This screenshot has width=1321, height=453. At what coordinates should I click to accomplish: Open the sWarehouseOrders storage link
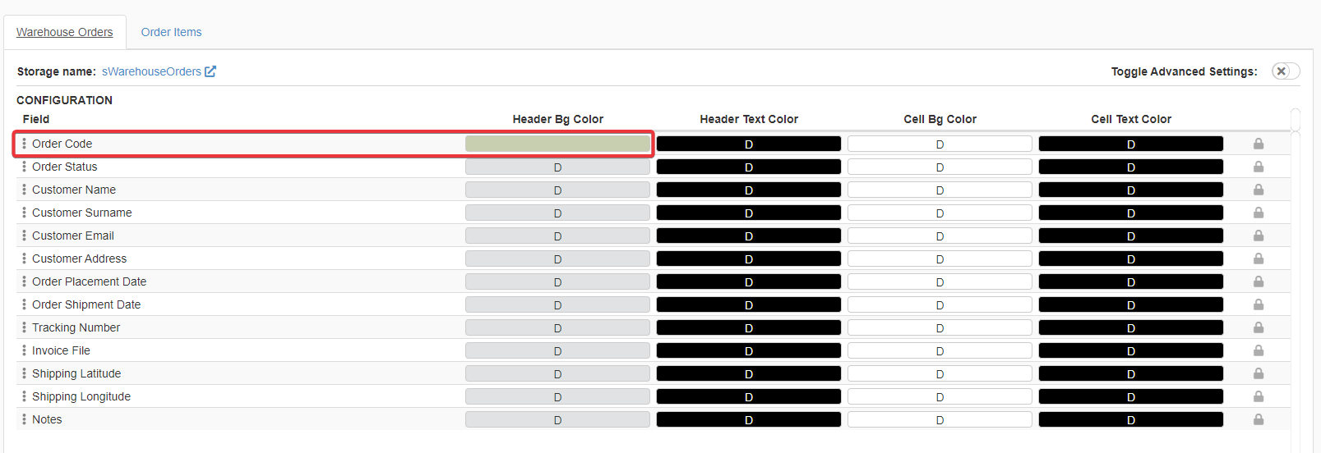click(151, 71)
